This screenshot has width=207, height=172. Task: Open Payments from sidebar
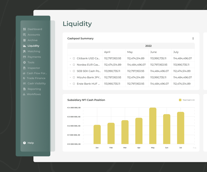[x=34, y=57]
